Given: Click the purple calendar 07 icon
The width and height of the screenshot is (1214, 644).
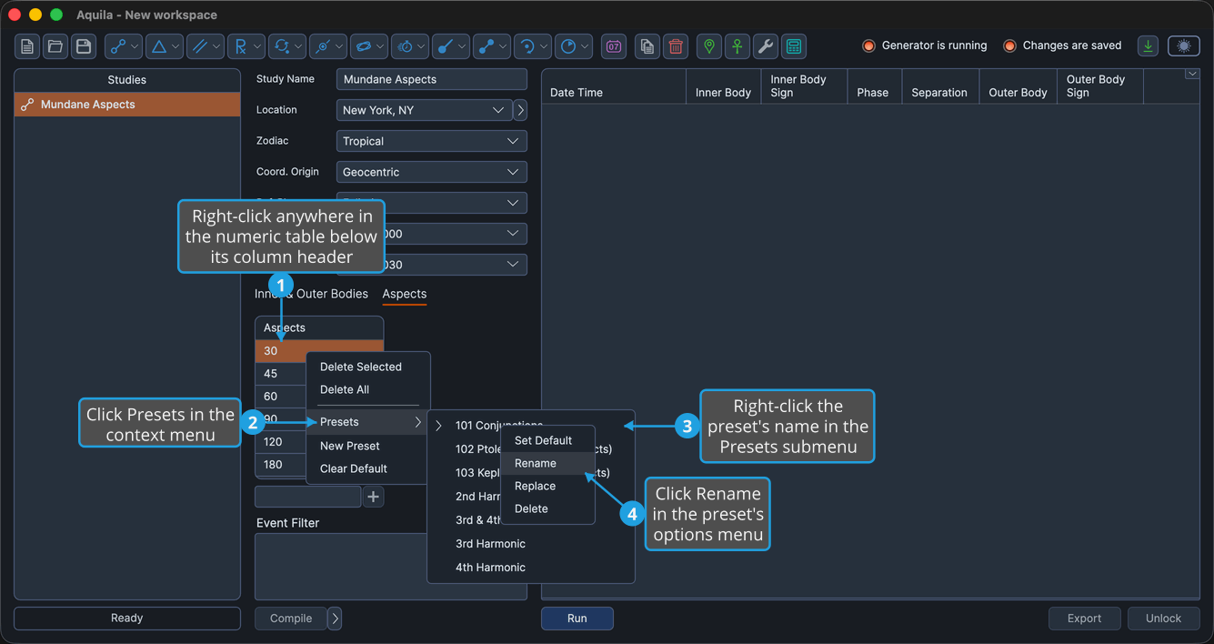Looking at the screenshot, I should coord(614,46).
